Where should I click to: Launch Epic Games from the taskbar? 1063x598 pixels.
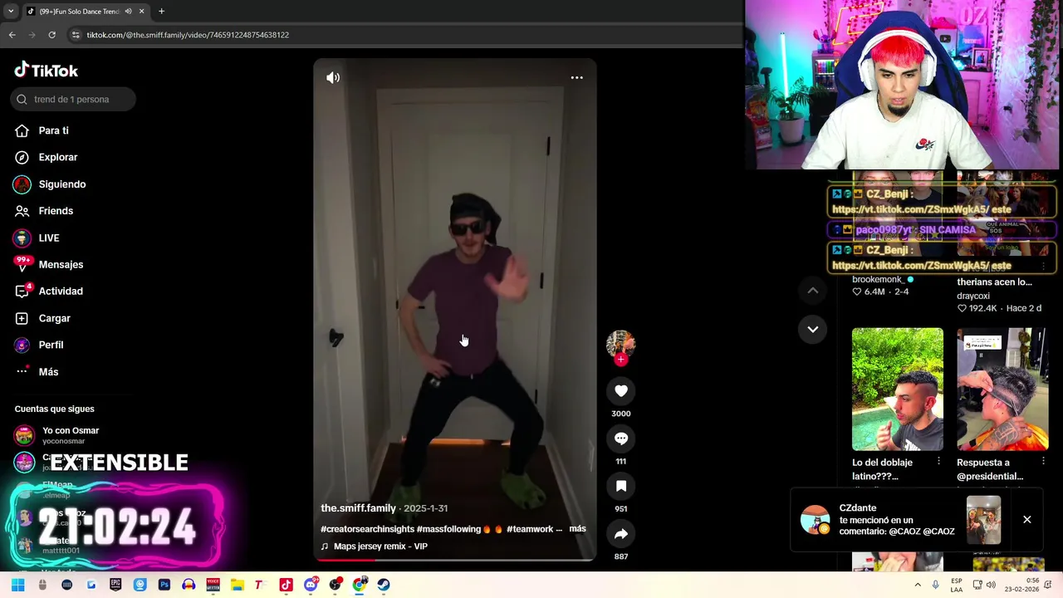tap(115, 585)
